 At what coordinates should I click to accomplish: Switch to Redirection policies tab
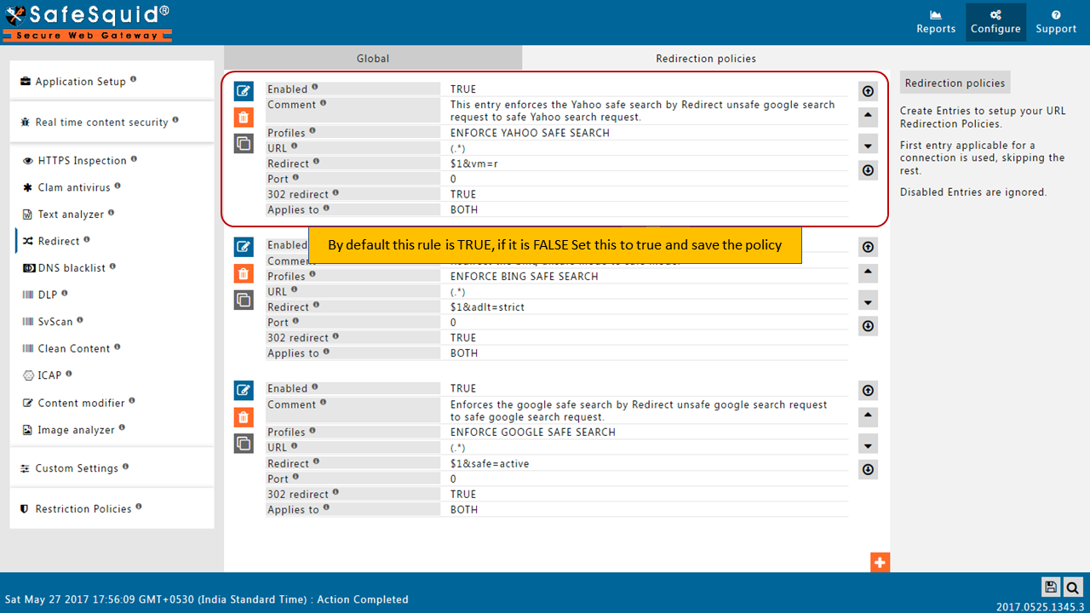706,58
